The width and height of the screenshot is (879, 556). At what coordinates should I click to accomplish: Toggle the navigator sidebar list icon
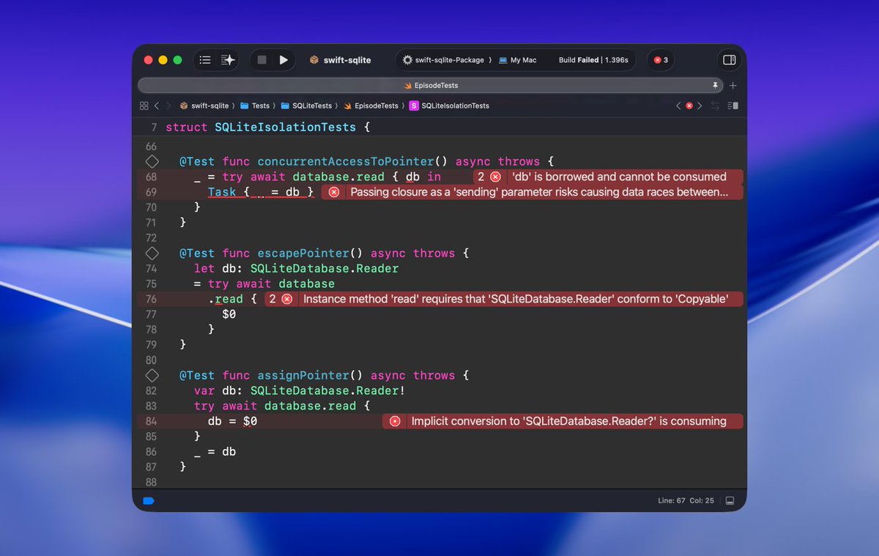pyautogui.click(x=205, y=60)
